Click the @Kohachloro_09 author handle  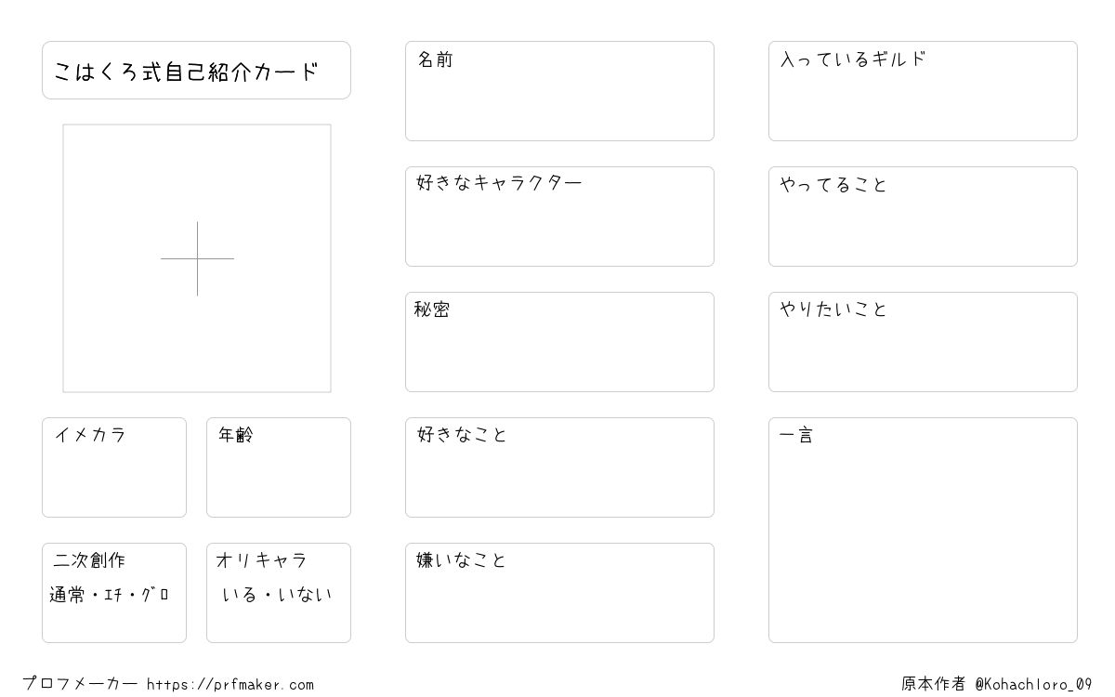pyautogui.click(x=1033, y=684)
